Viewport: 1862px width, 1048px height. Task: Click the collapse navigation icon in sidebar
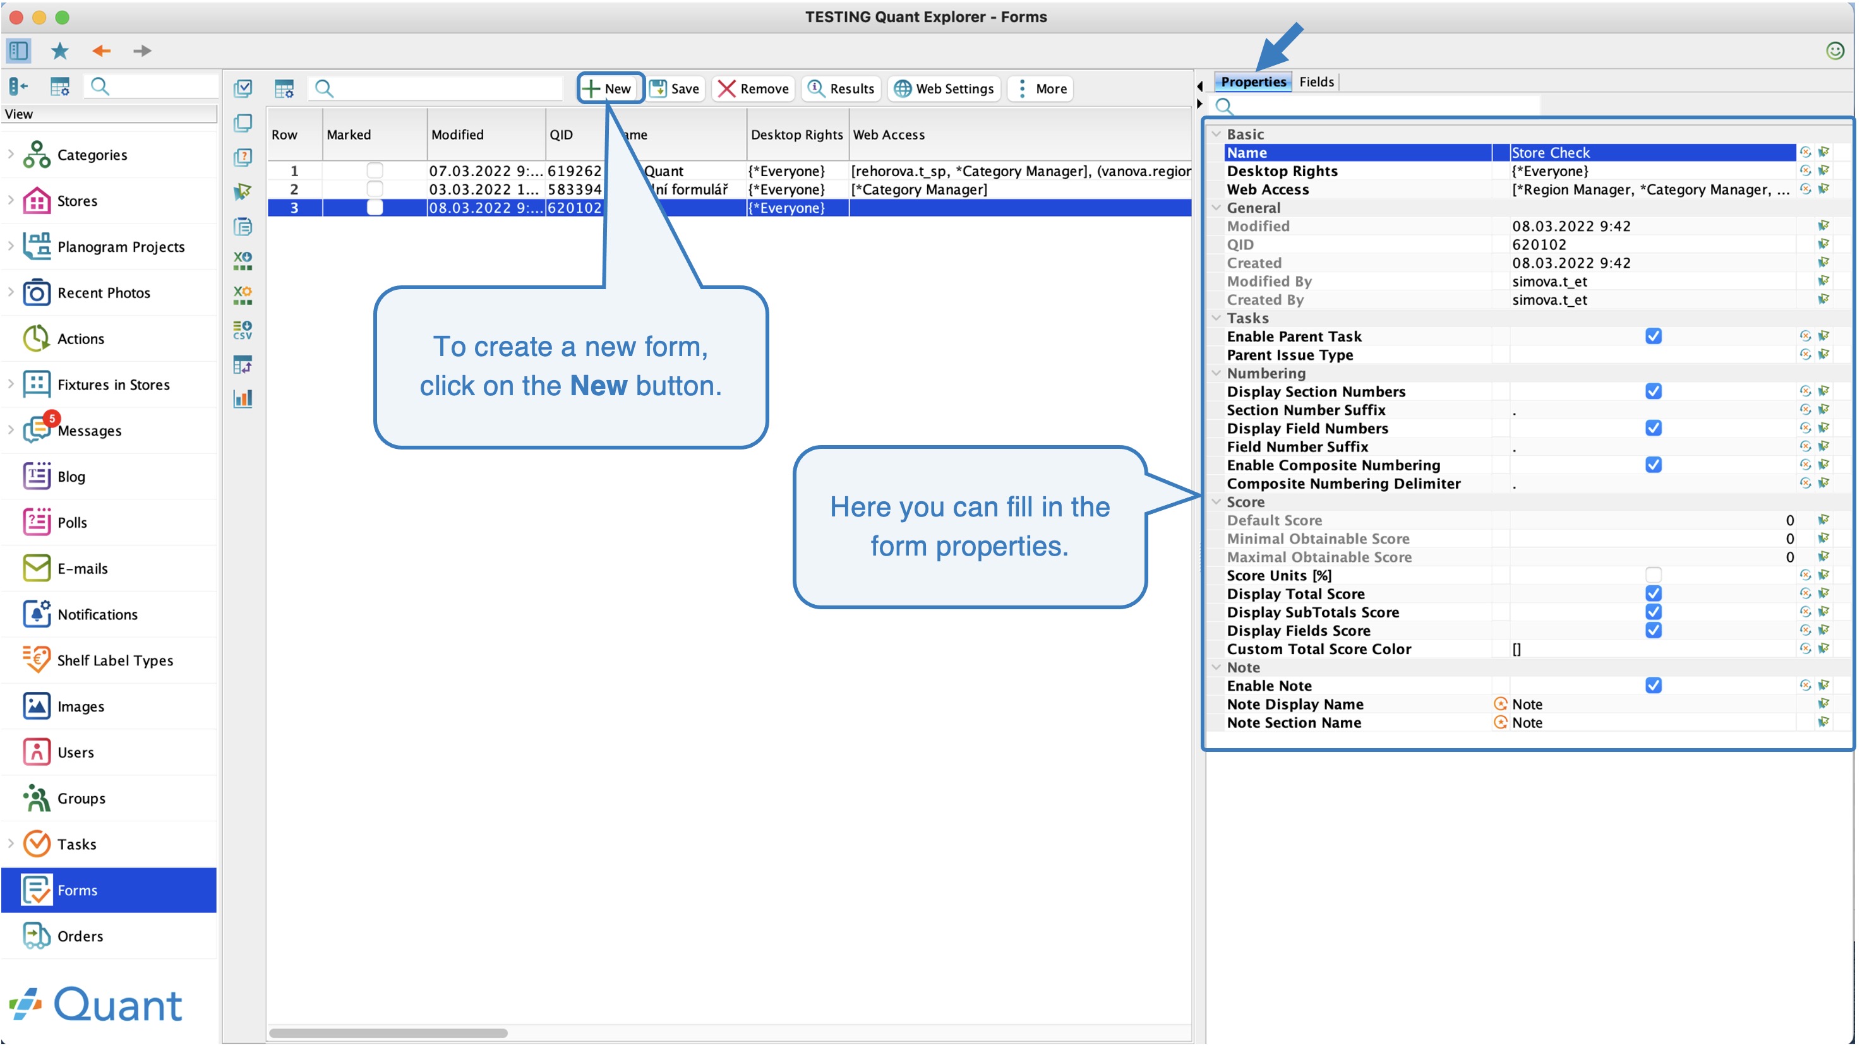pyautogui.click(x=18, y=86)
